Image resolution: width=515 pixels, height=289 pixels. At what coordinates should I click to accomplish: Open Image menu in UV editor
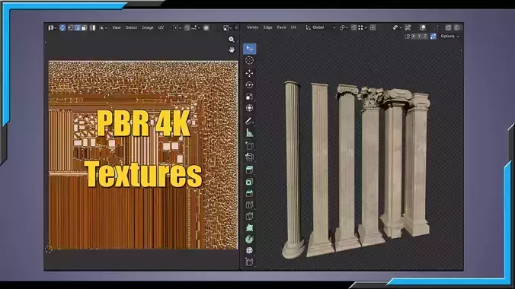(x=148, y=28)
